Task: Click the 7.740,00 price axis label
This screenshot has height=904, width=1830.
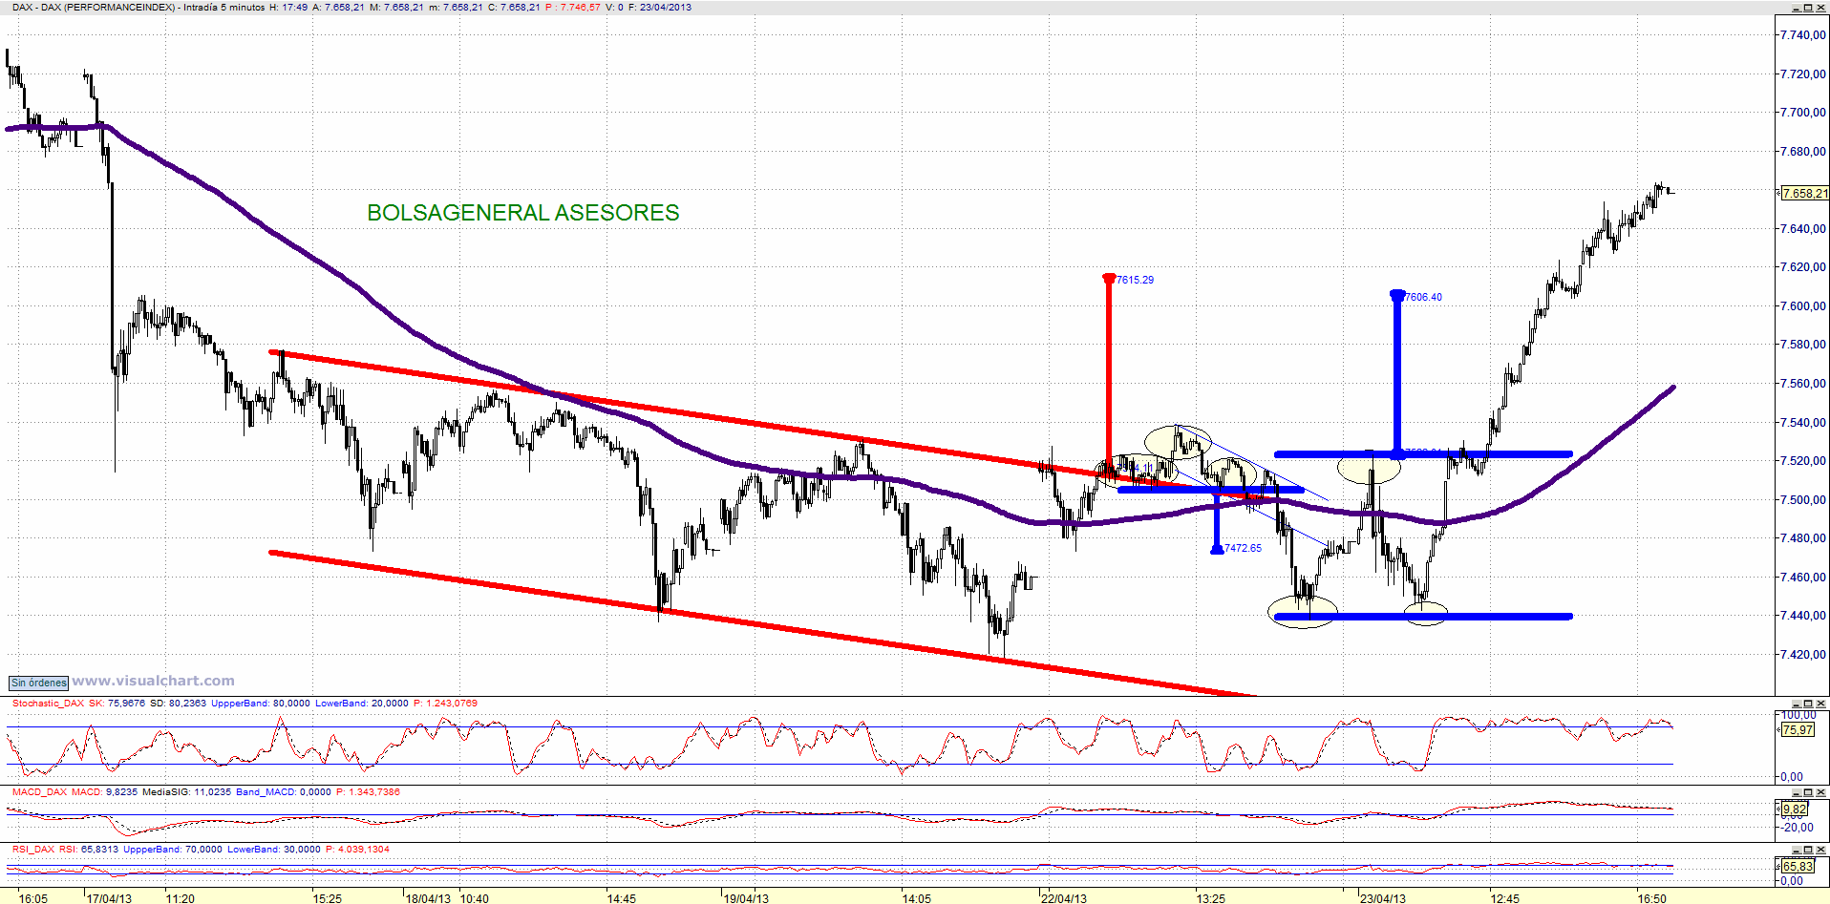Action: pos(1802,34)
